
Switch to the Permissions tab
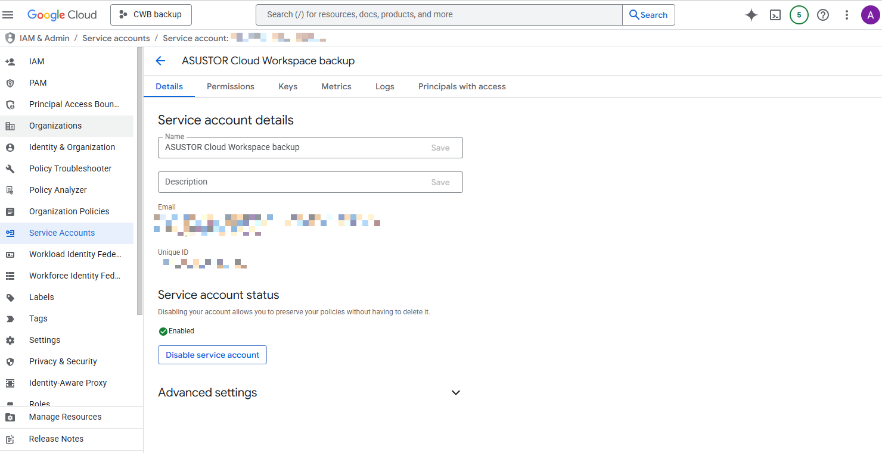tap(231, 86)
